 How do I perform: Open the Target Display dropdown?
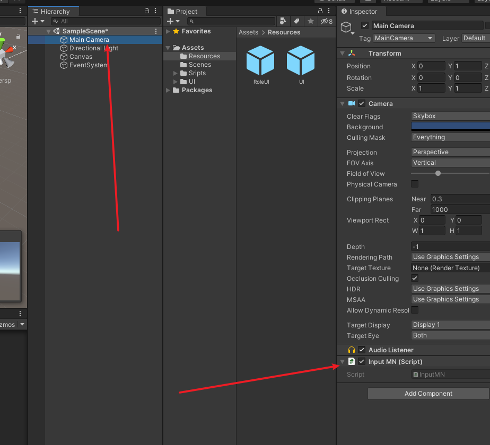click(450, 324)
